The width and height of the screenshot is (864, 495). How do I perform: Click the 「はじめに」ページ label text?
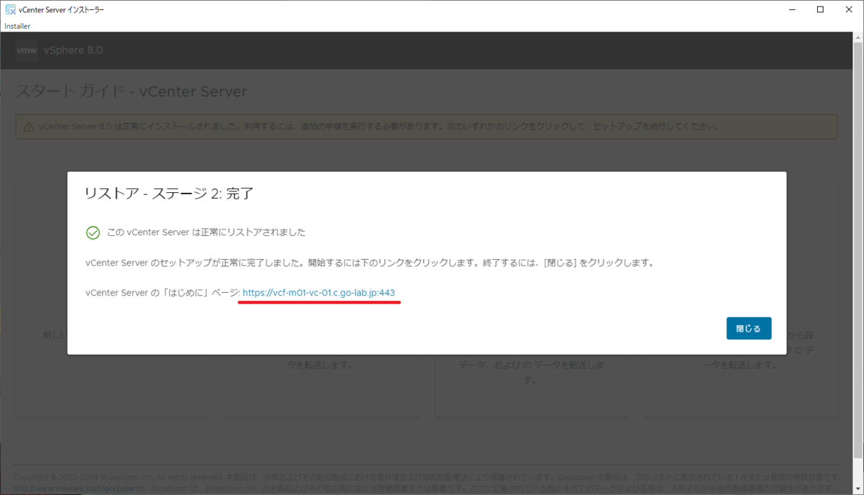[162, 293]
